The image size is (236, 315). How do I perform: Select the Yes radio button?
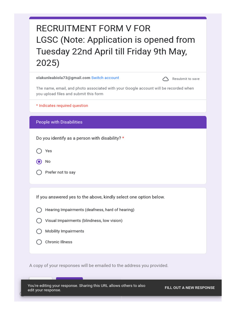(39, 151)
